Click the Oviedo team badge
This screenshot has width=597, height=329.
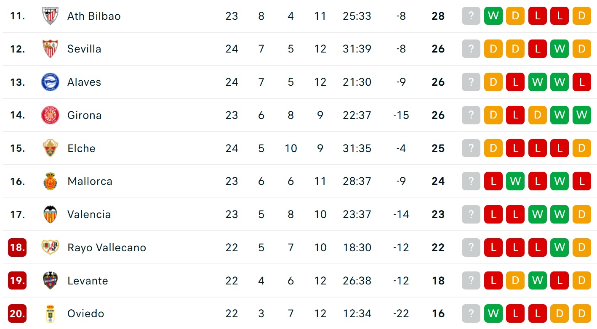(51, 313)
